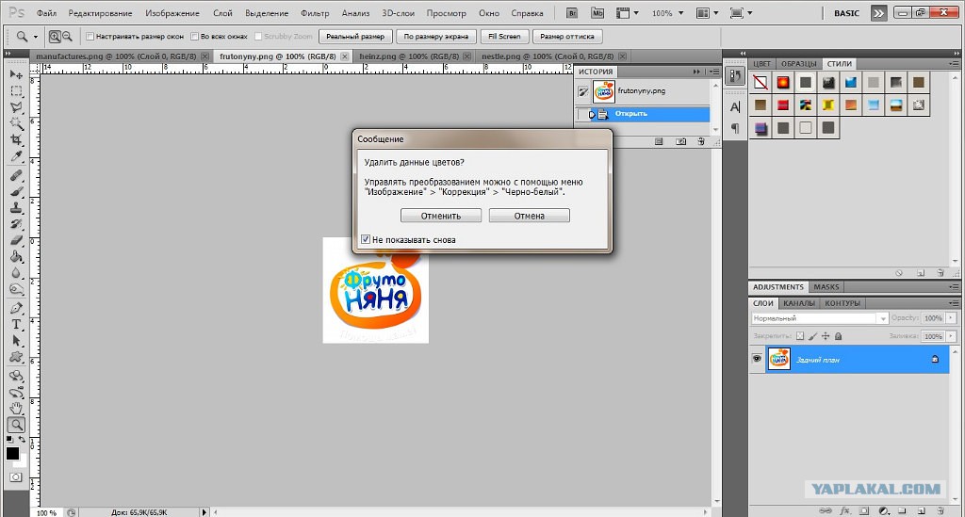This screenshot has height=517, width=965.
Task: Switch to the 'КАНАЛЫ' tab
Action: pos(799,303)
